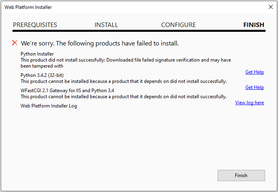Click the dependency error under Python 3.4.2
This screenshot has width=278, height=192.
(x=123, y=81)
